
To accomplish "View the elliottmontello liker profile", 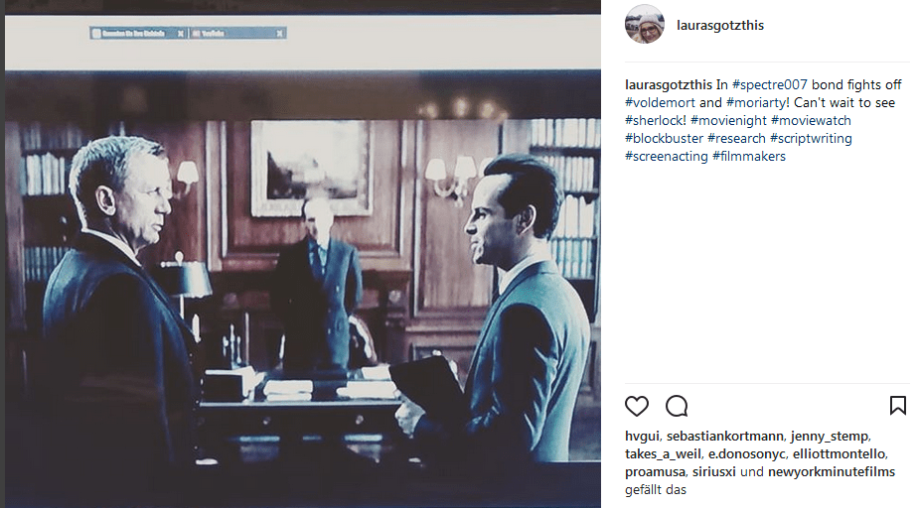I will (840, 454).
